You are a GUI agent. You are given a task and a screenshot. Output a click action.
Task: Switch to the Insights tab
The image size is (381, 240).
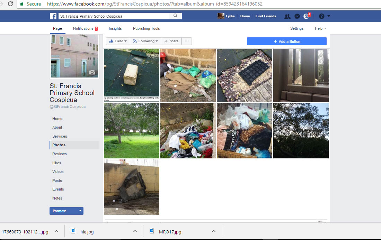point(115,28)
